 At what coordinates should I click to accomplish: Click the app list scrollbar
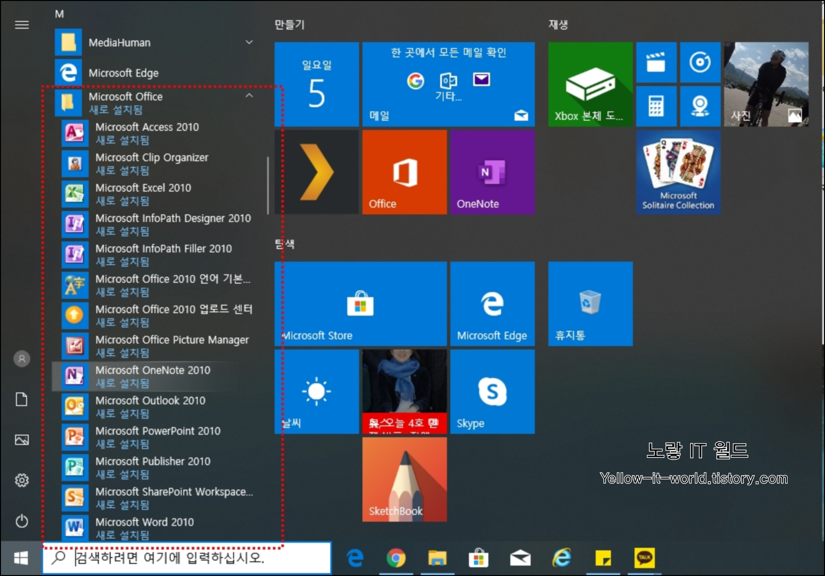click(268, 186)
